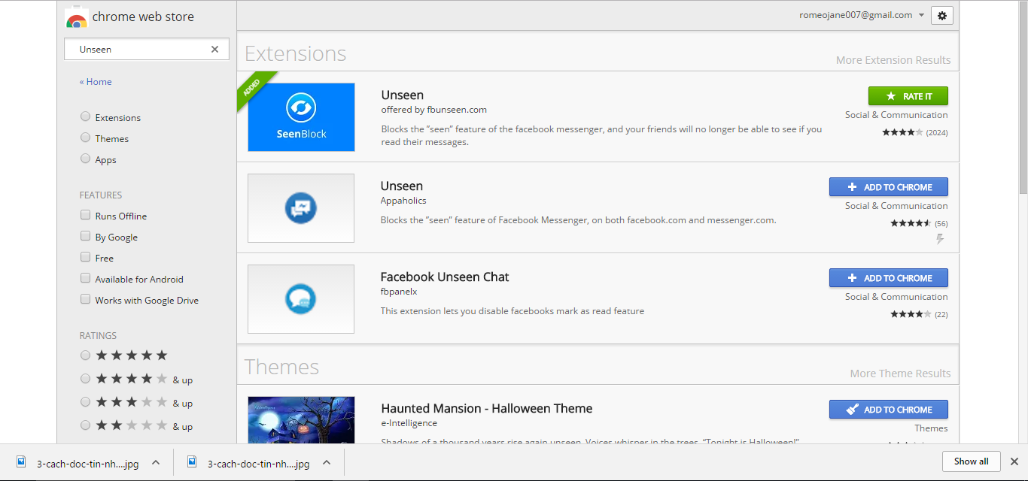Enable the Runs Offline checkbox

click(86, 215)
